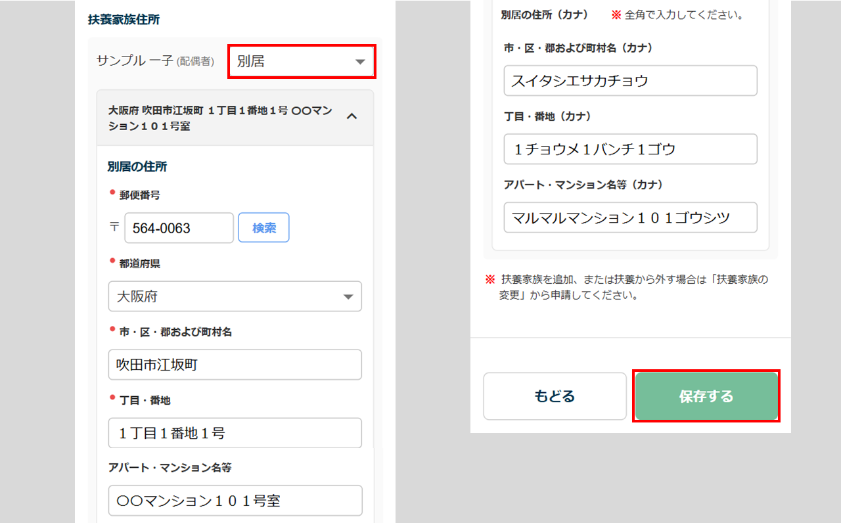Click the prefecture dropdown arrow icon
The width and height of the screenshot is (841, 523).
tap(348, 297)
